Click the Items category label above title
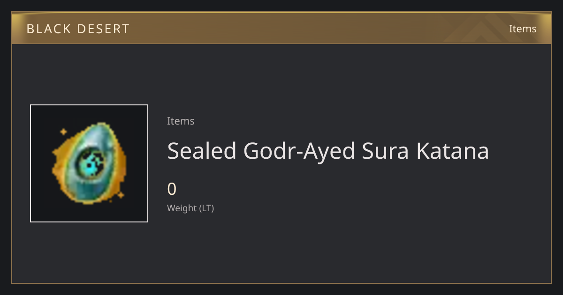This screenshot has width=563, height=295. point(181,121)
